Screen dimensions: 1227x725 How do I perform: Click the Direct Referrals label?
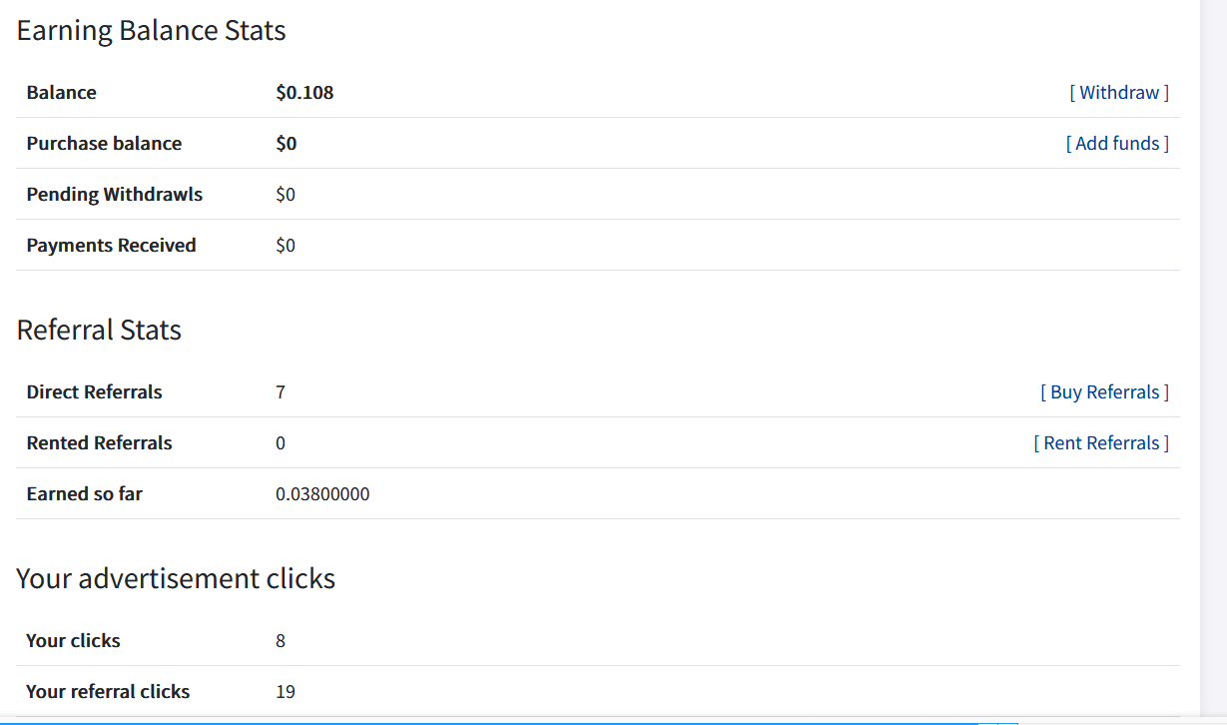pos(94,392)
